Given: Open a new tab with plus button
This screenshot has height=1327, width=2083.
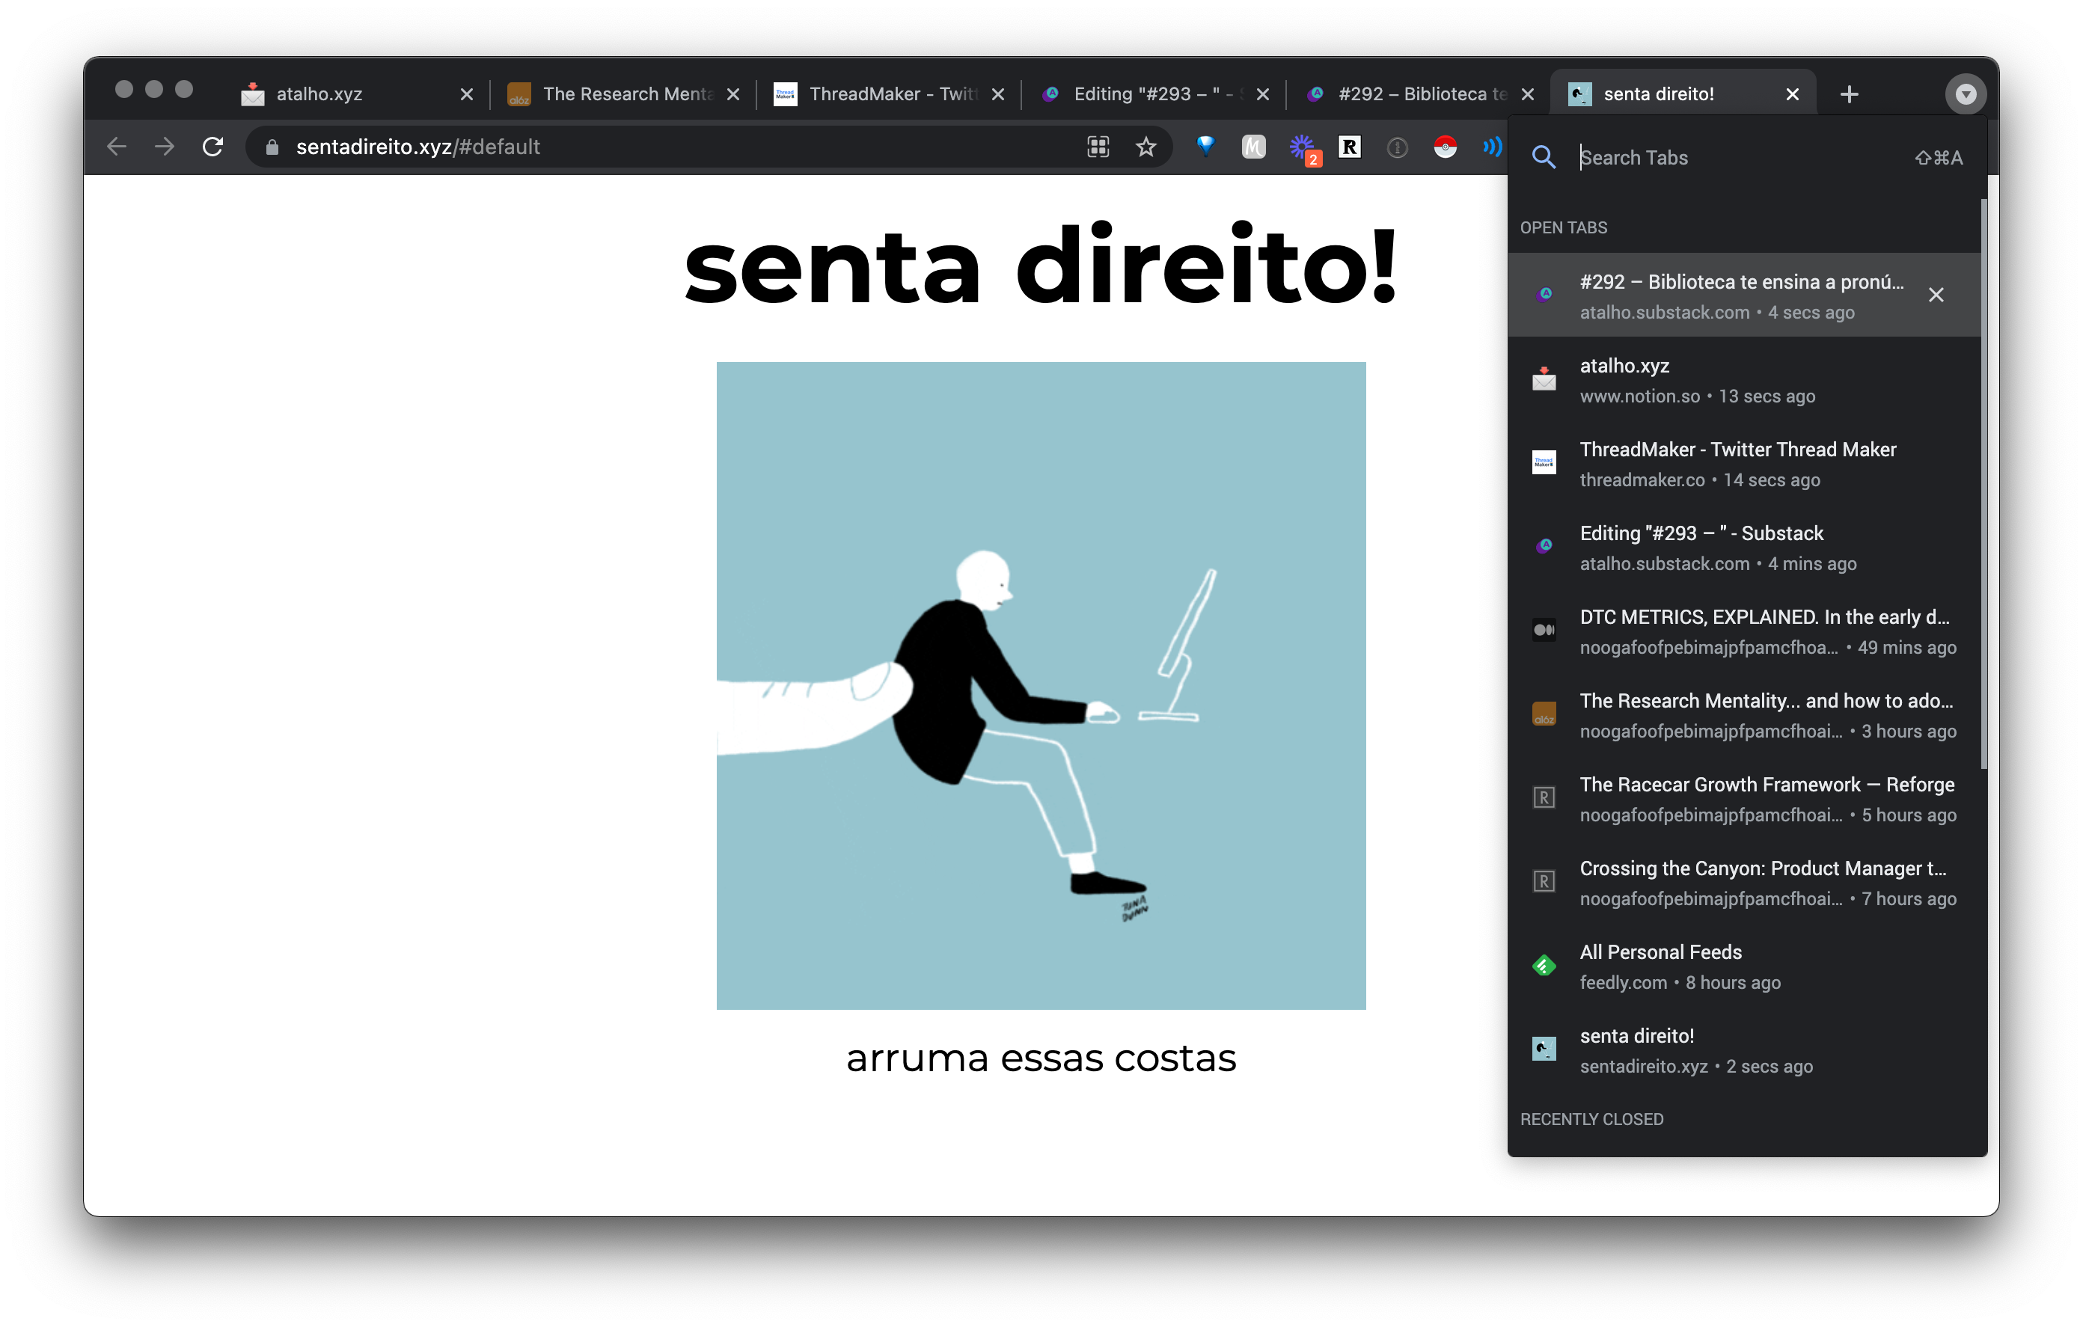Looking at the screenshot, I should tap(1850, 94).
